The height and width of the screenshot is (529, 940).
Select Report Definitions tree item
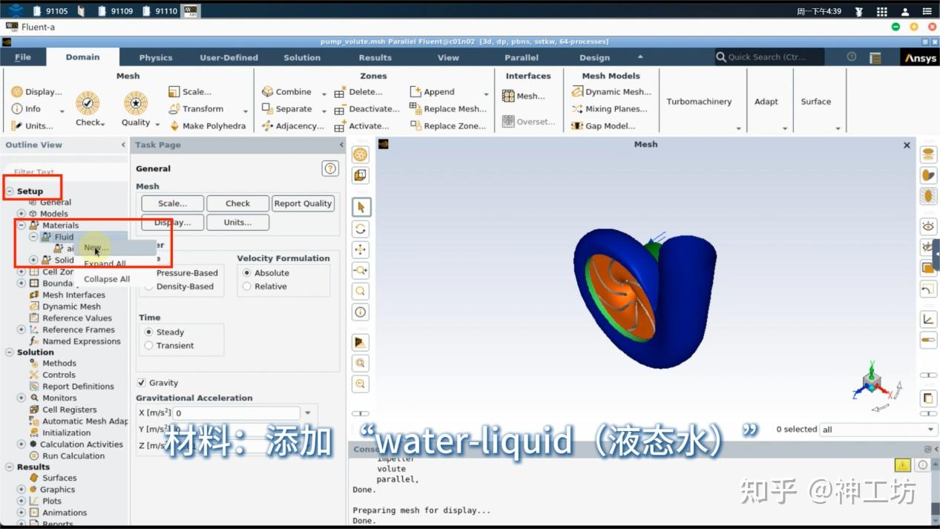pos(78,387)
